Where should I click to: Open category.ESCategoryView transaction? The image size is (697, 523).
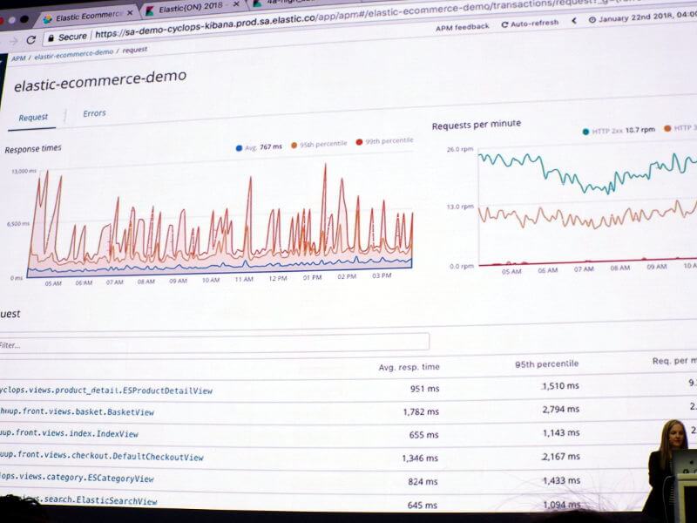pyautogui.click(x=77, y=478)
